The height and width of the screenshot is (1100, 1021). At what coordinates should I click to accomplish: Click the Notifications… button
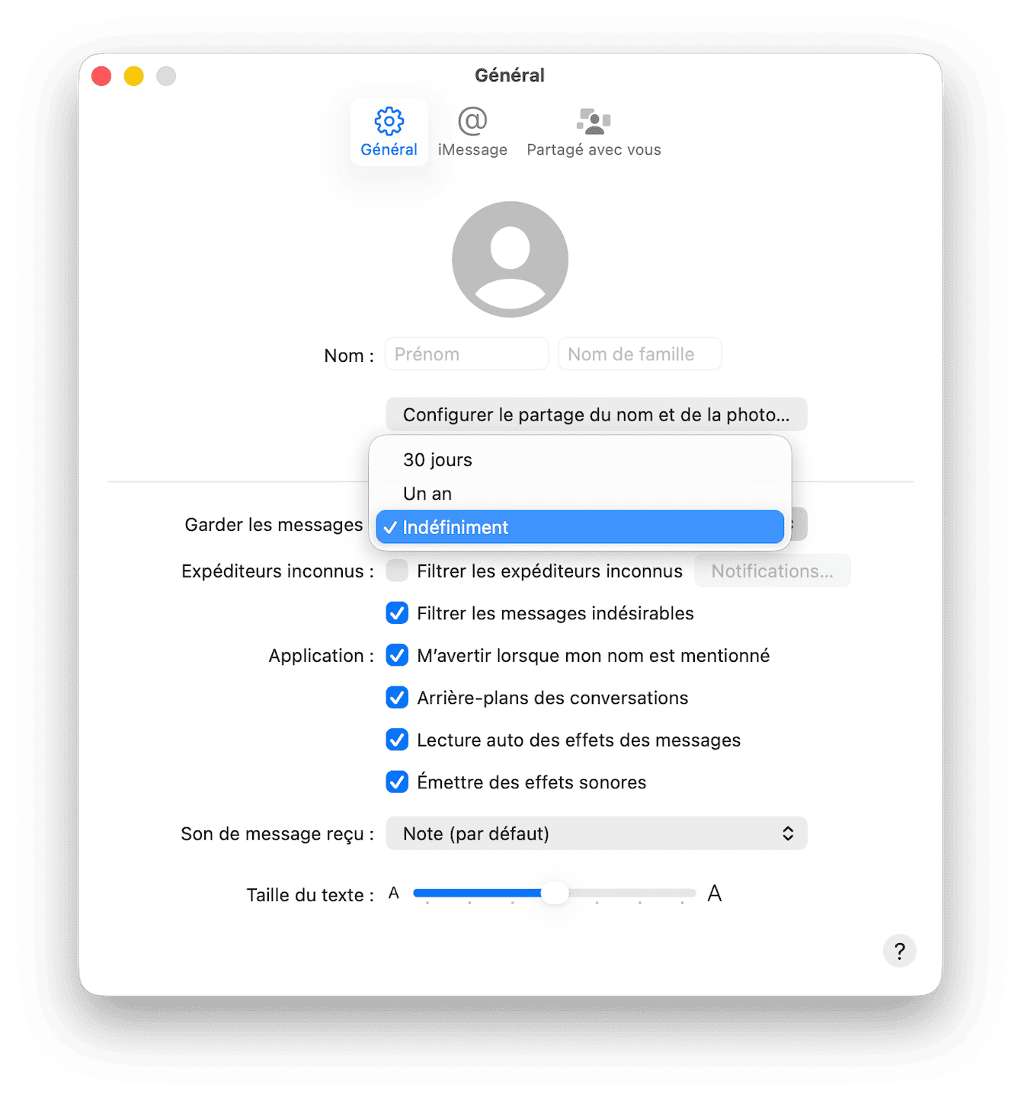click(x=772, y=571)
